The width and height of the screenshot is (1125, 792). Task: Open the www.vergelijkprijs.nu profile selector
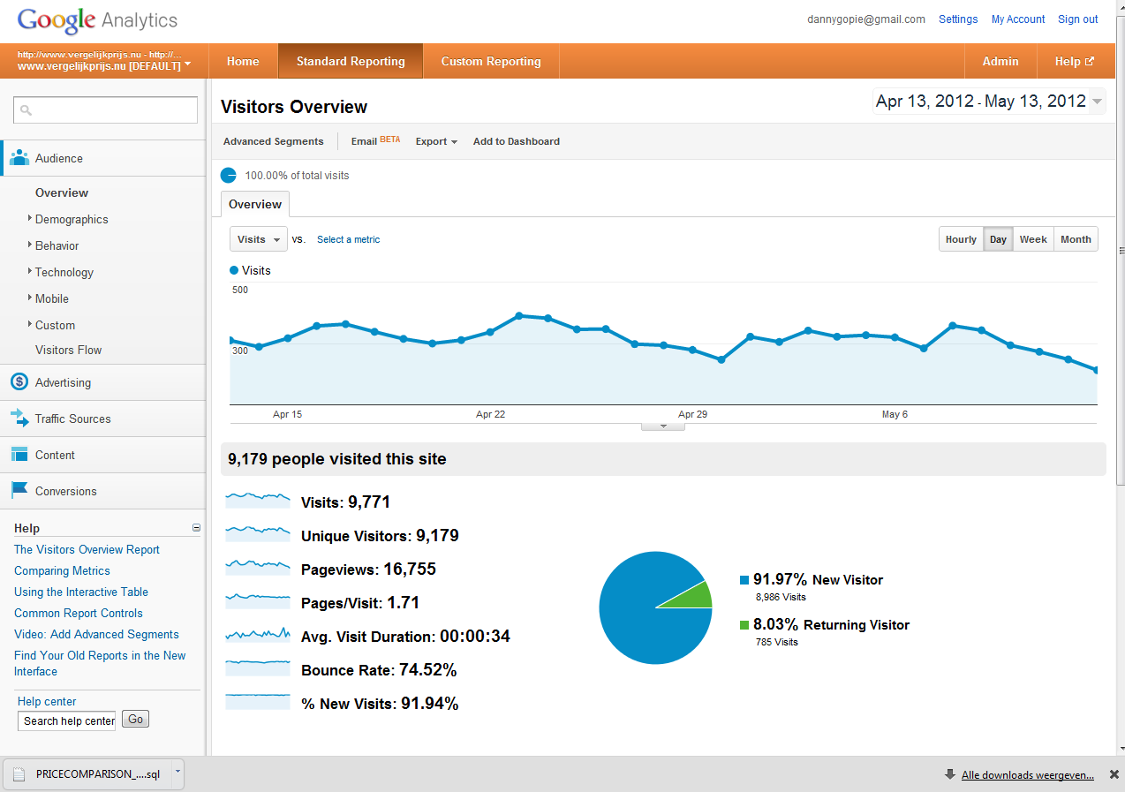point(104,61)
